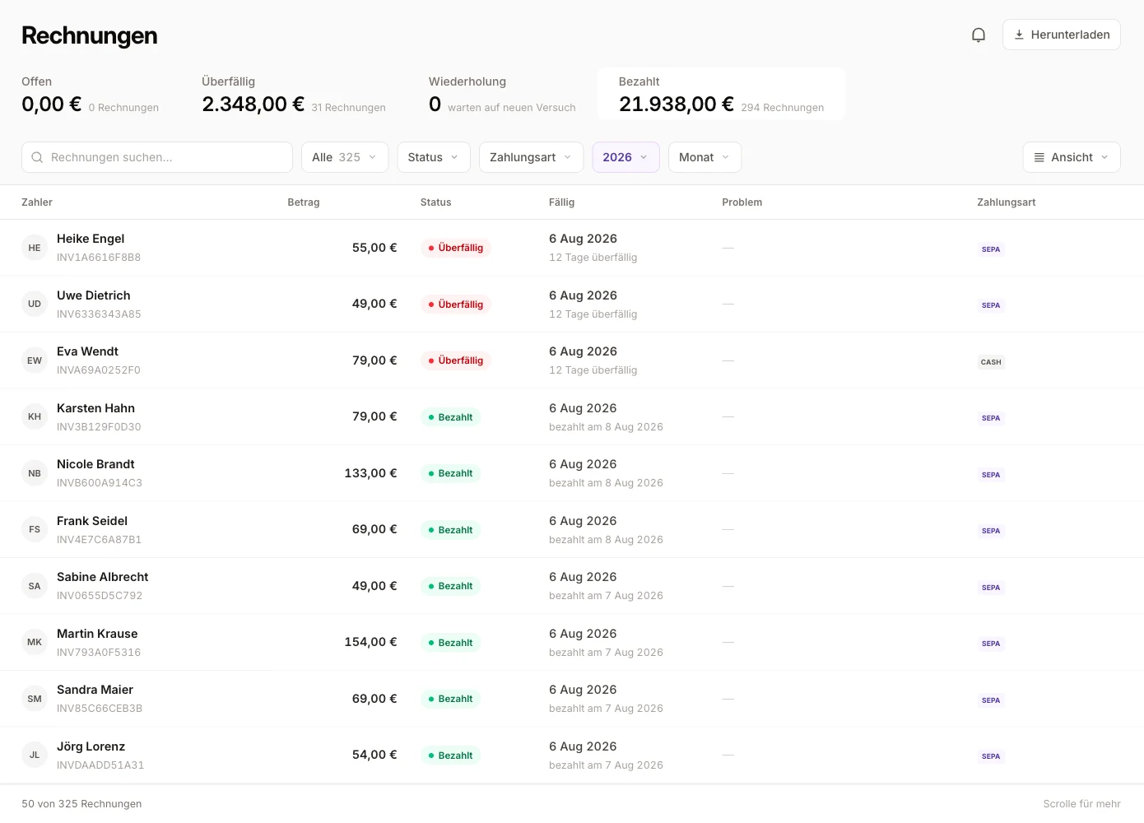Open the 2026 year filter dropdown
Image resolution: width=1144 pixels, height=823 pixels.
coord(625,157)
